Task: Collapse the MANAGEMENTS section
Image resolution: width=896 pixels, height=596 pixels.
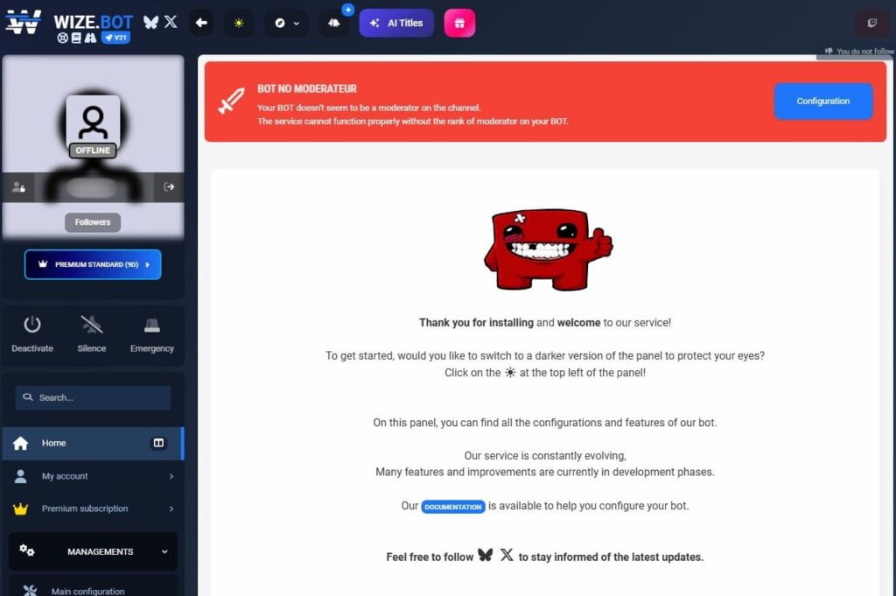Action: click(93, 552)
